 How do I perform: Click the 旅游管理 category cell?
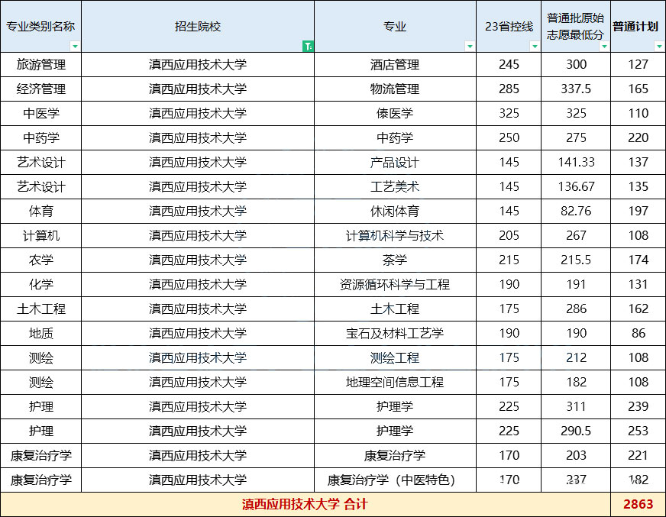40,65
